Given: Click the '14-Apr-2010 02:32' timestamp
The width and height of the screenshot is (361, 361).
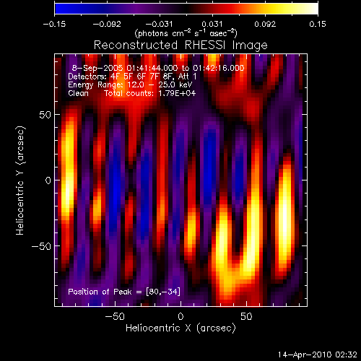Looking at the screenshot, I should tap(318, 355).
